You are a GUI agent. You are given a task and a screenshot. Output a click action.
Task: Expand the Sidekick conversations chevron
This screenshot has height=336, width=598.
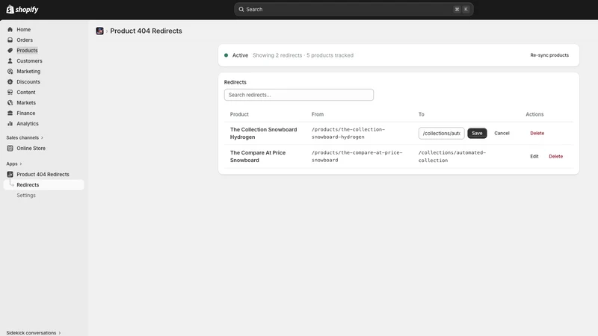coord(60,333)
